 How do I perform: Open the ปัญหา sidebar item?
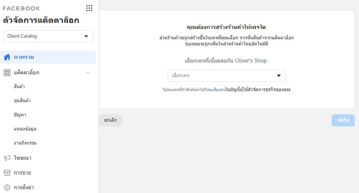tap(20, 115)
